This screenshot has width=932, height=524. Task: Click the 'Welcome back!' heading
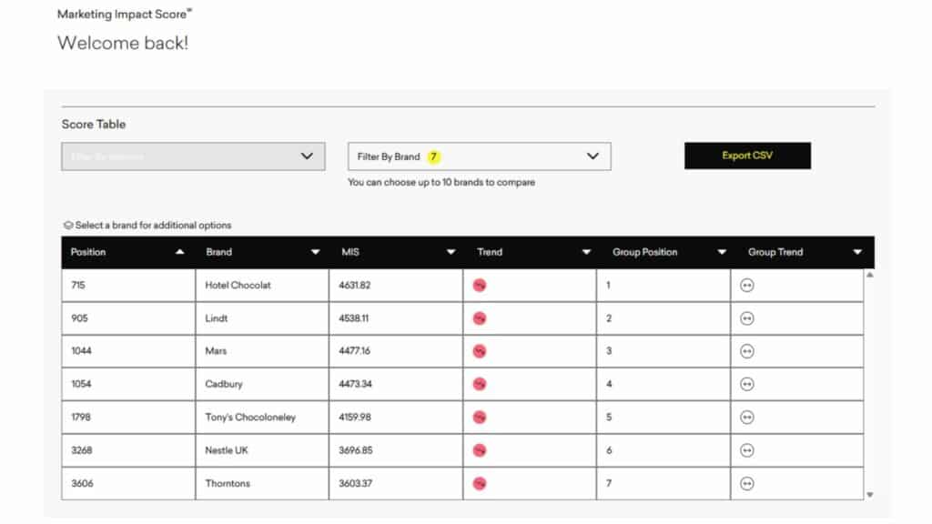pyautogui.click(x=123, y=43)
